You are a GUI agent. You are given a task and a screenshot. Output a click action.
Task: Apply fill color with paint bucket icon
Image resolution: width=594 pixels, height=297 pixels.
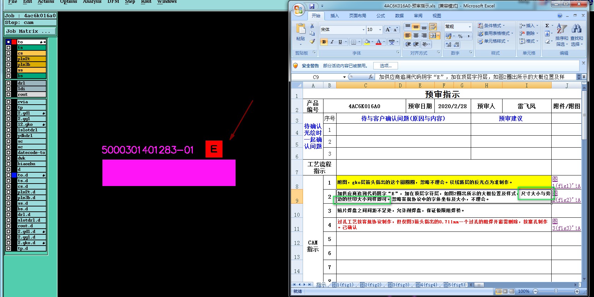(x=367, y=42)
